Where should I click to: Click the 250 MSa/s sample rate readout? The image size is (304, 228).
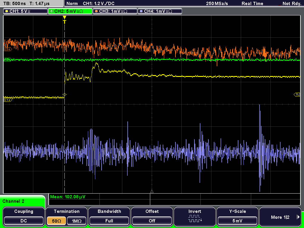tap(217, 4)
